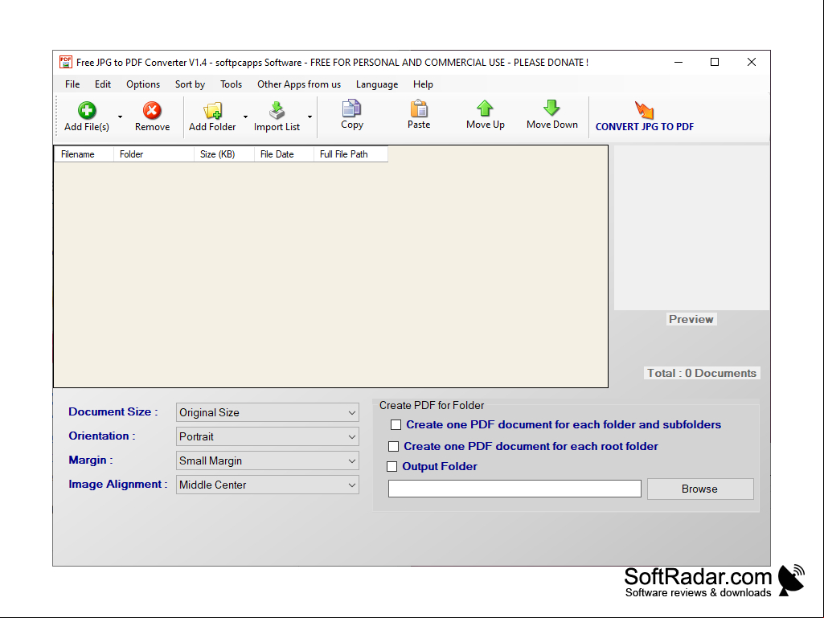Minimize the converter window

point(678,62)
